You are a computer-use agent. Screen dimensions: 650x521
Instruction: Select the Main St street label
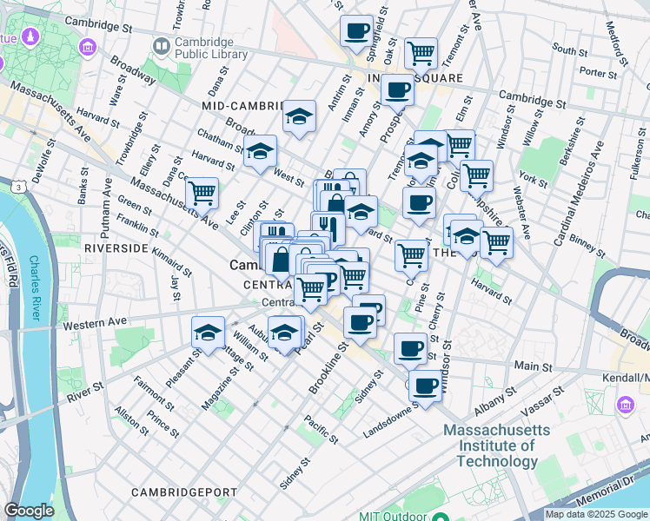pyautogui.click(x=533, y=366)
